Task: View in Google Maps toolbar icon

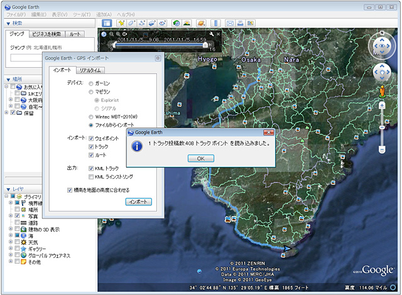Action: pos(251,23)
